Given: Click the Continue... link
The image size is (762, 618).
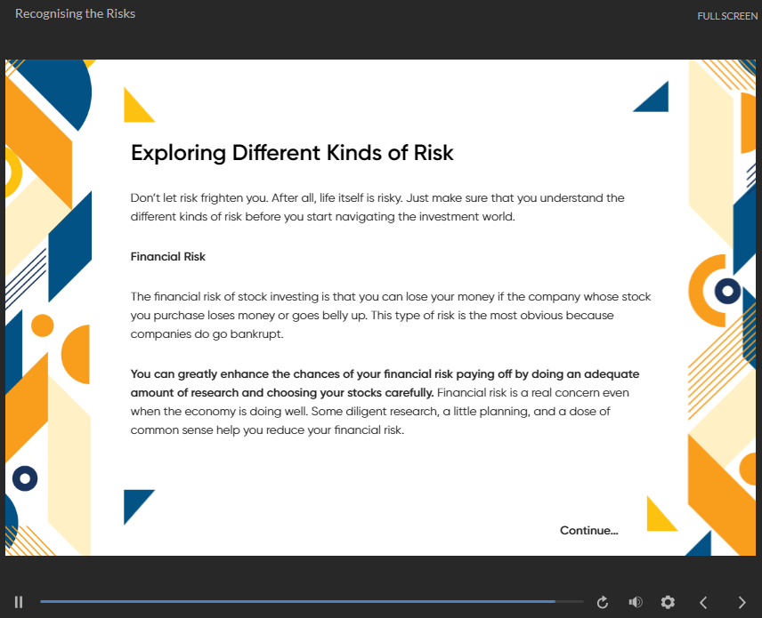Looking at the screenshot, I should coord(588,530).
